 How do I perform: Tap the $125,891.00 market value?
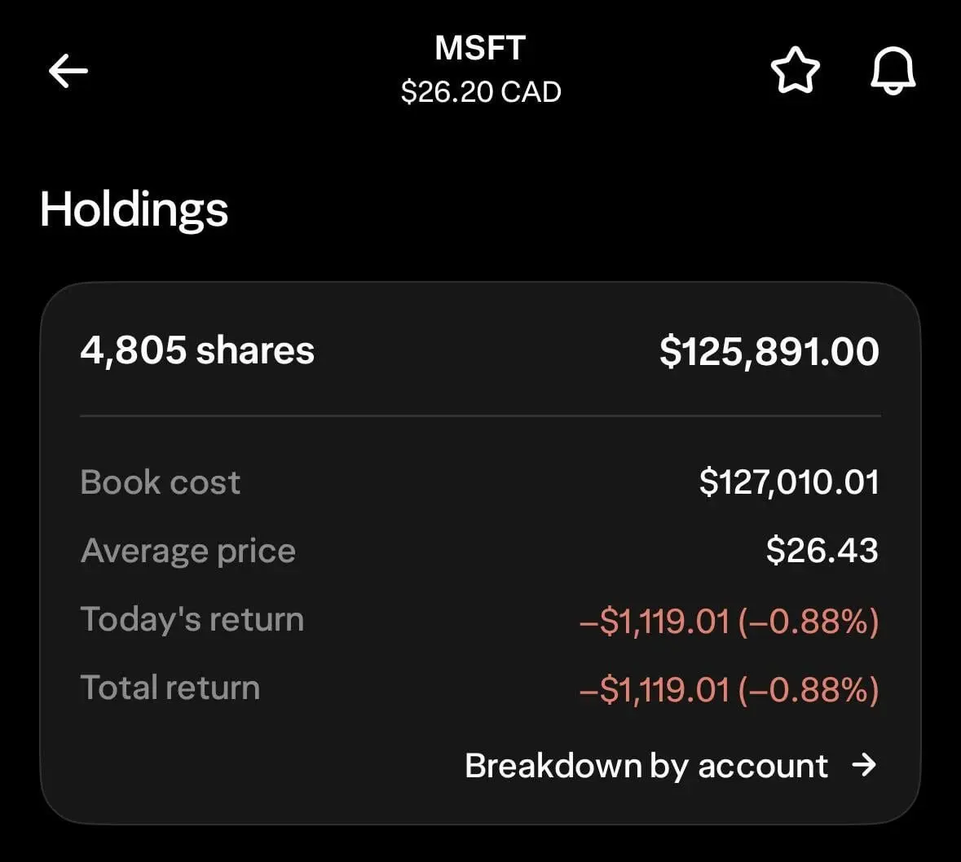(769, 351)
